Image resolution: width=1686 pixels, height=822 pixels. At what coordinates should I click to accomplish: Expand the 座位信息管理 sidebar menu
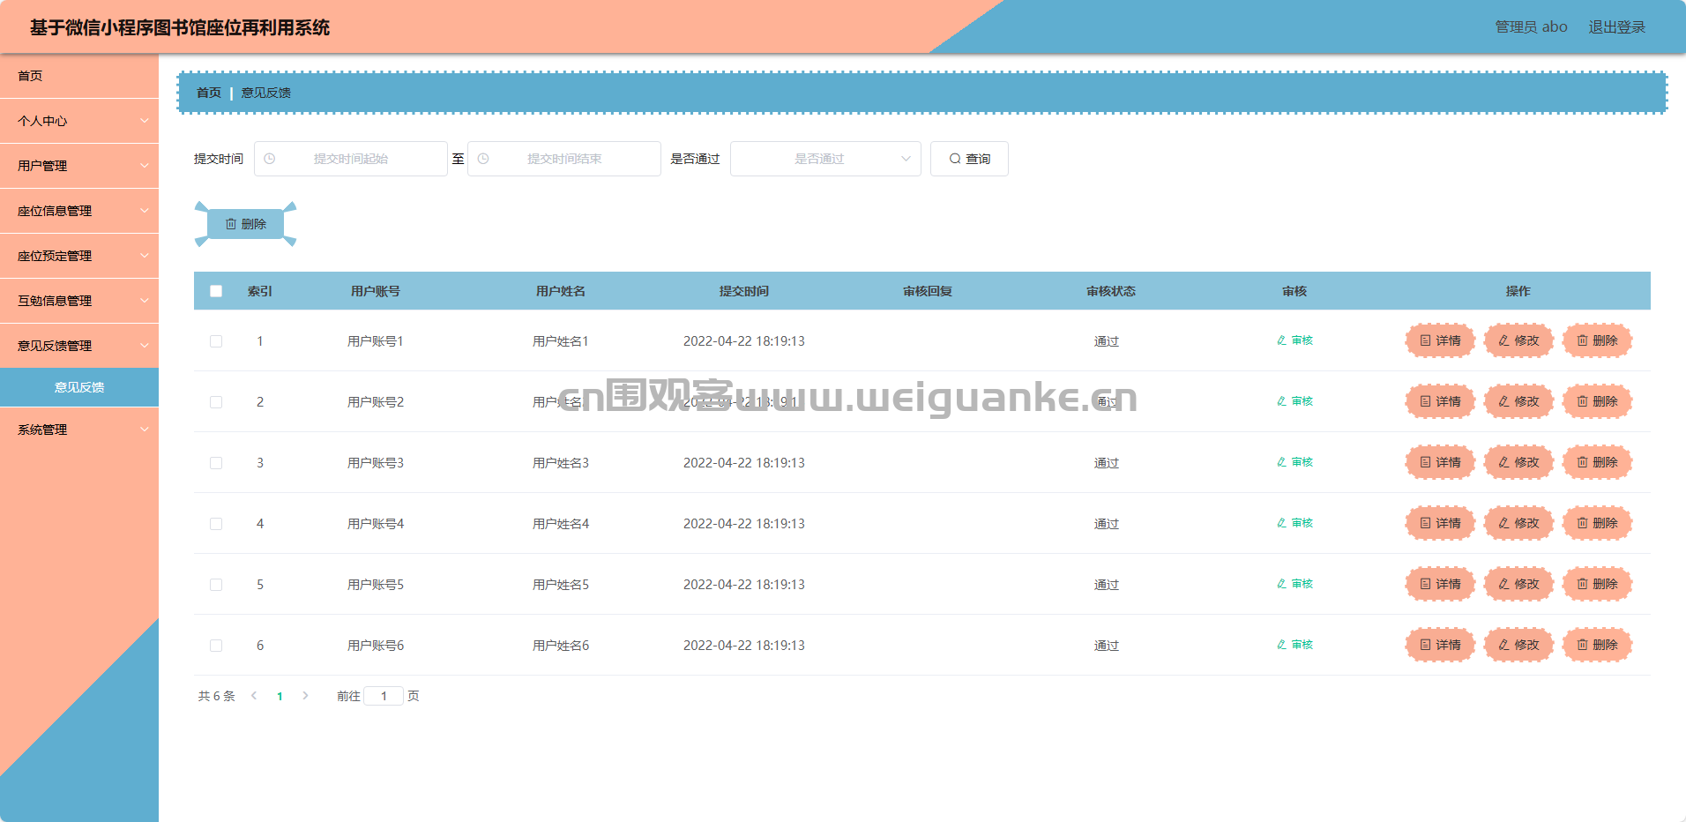click(79, 211)
